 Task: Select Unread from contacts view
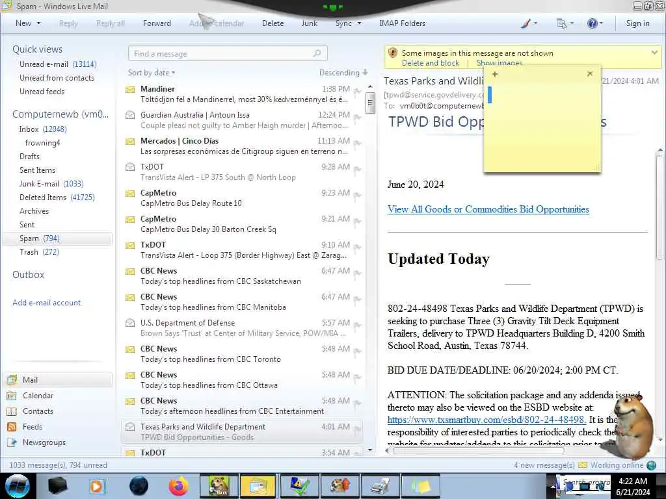57,78
